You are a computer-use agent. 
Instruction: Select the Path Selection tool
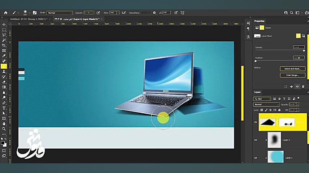pyautogui.click(x=4, y=113)
